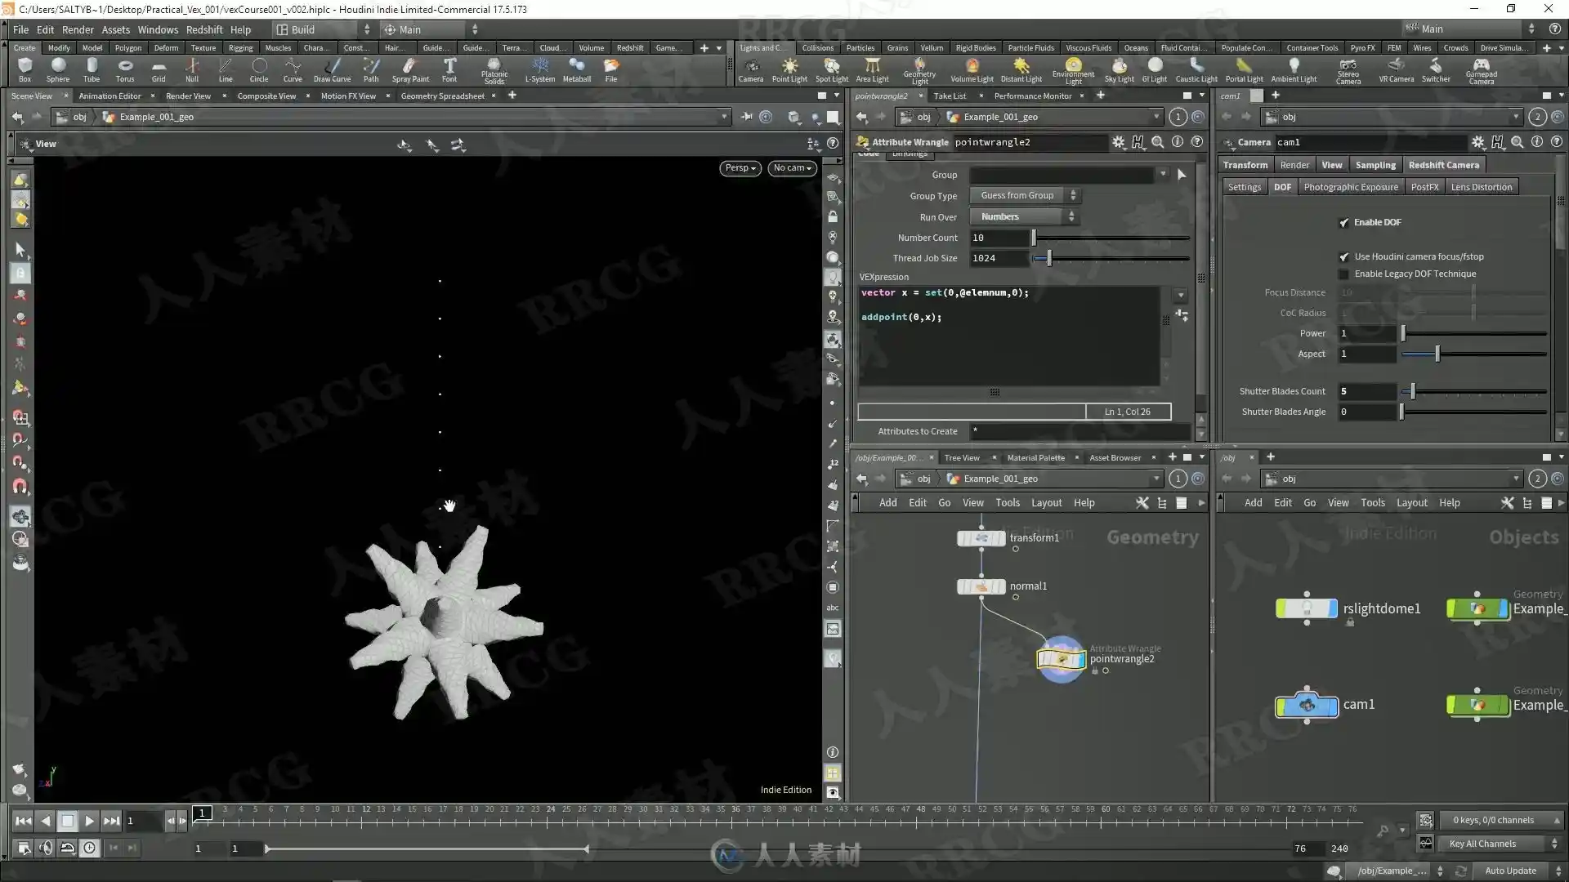The height and width of the screenshot is (882, 1569).
Task: Switch to the Redshift Camera tab
Action: tap(1443, 165)
